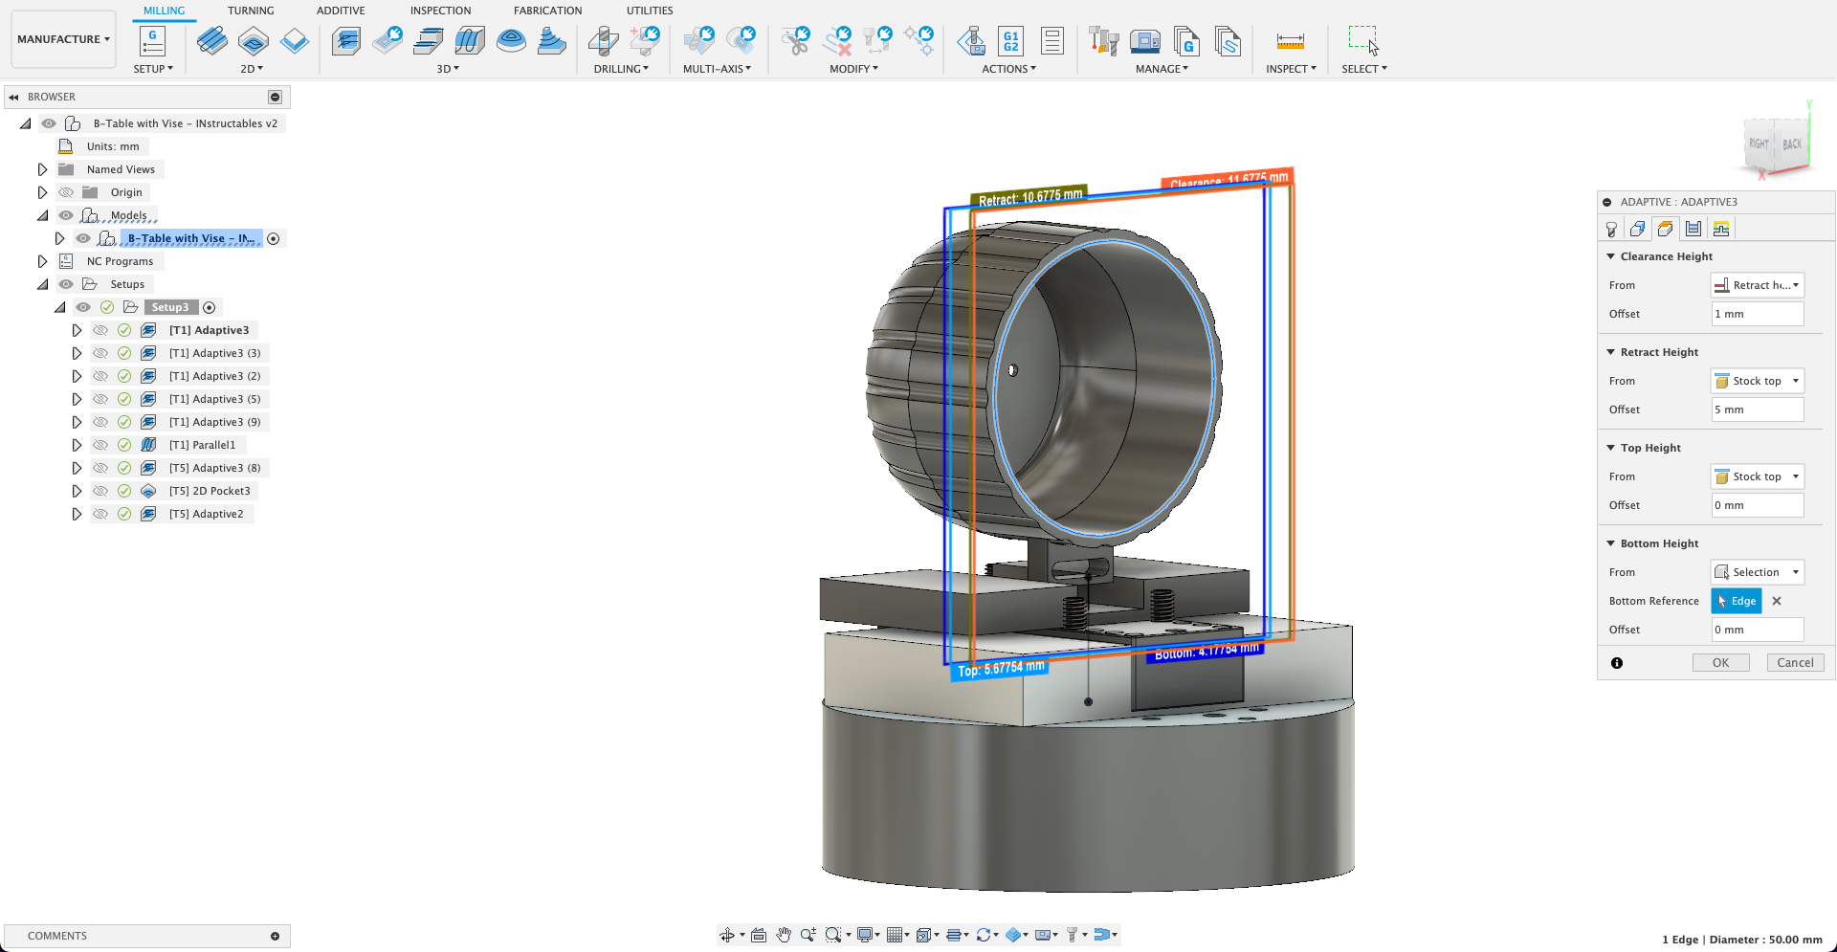
Task: Expand the Named Views tree node
Action: 42,169
